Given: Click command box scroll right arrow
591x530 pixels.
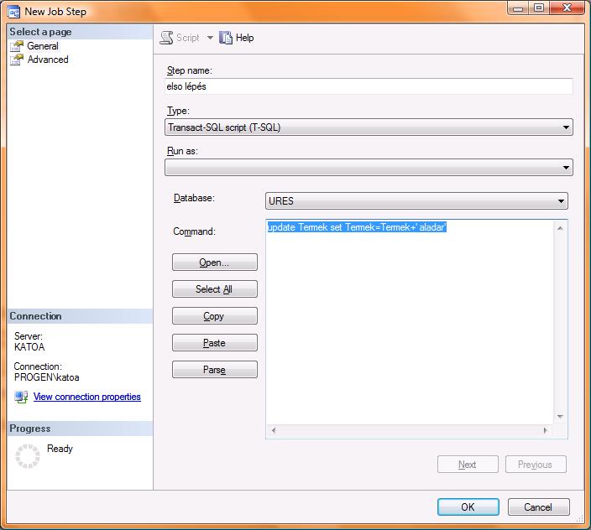Looking at the screenshot, I should pyautogui.click(x=545, y=430).
